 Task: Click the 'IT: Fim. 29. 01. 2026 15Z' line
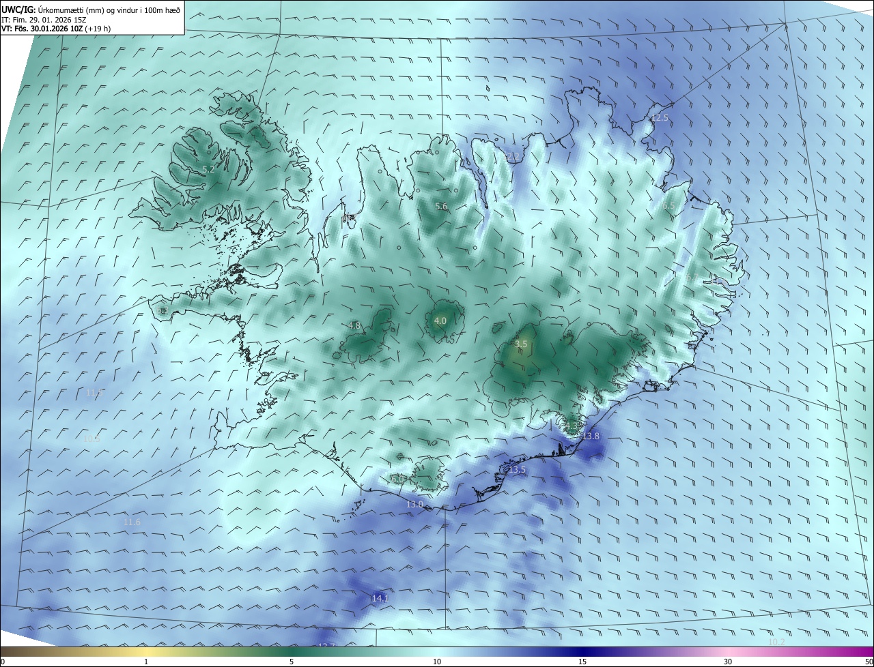point(43,20)
